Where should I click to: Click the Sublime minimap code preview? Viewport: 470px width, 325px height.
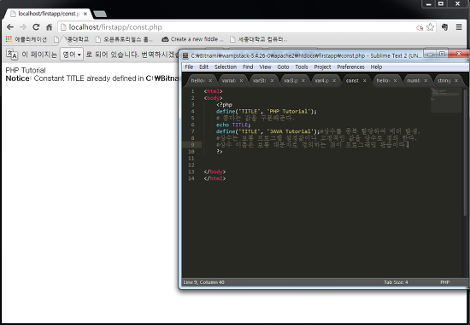pyautogui.click(x=446, y=100)
